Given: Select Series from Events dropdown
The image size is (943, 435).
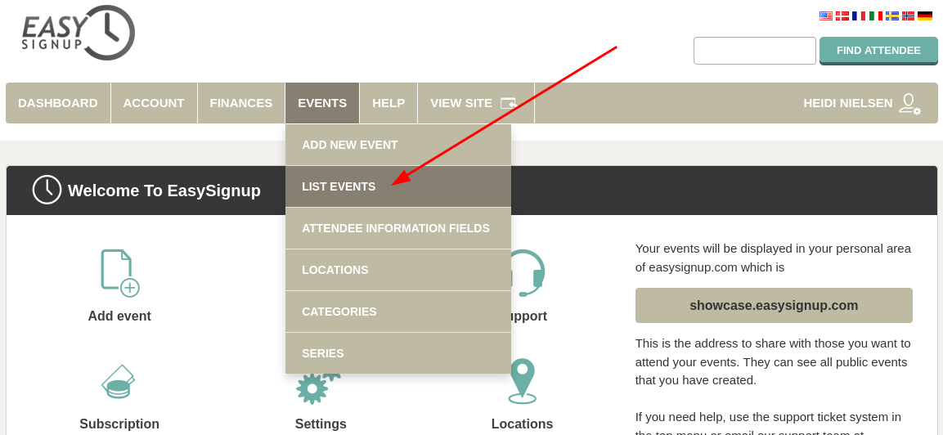Looking at the screenshot, I should (398, 353).
